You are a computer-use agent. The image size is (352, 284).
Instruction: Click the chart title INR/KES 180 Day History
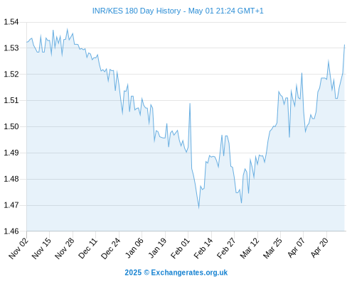point(137,11)
